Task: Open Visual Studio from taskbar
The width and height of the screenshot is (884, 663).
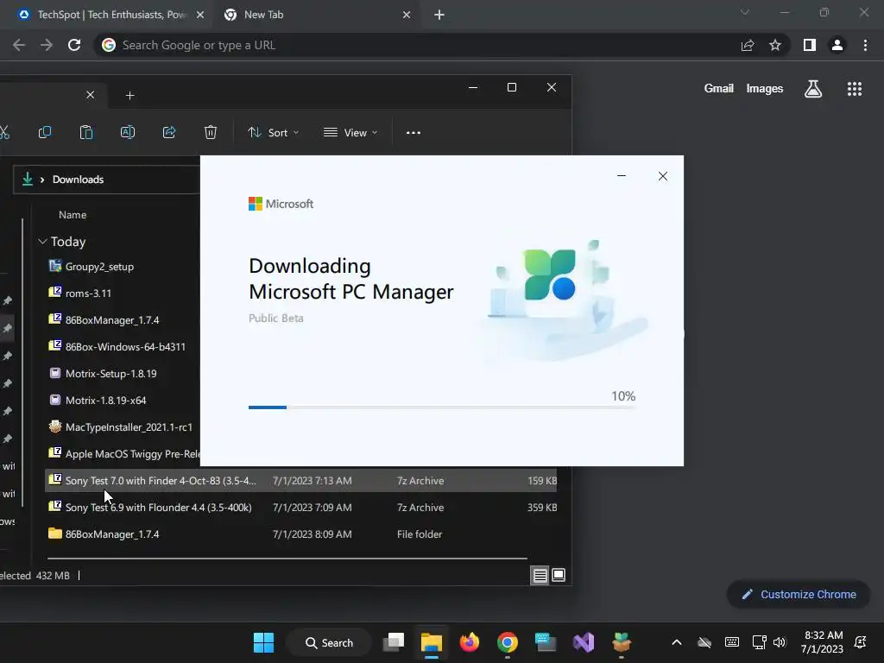Action: pyautogui.click(x=583, y=642)
